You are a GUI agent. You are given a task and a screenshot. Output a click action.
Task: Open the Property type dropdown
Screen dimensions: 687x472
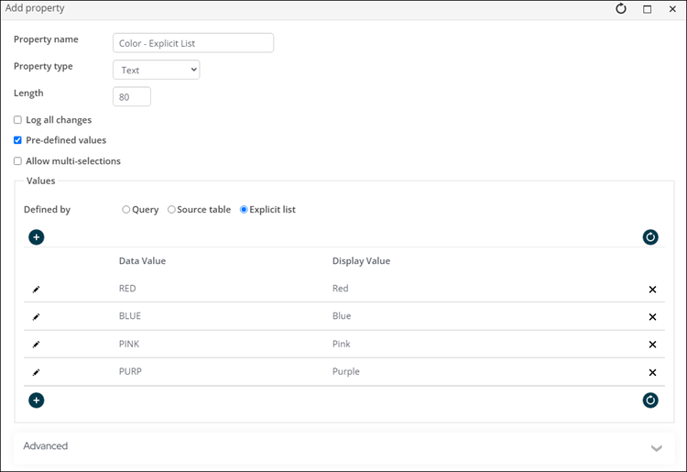tap(156, 70)
